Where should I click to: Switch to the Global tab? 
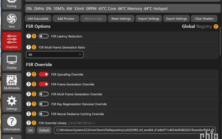point(188,26)
